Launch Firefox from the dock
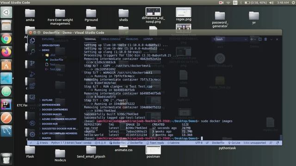 click(6, 52)
